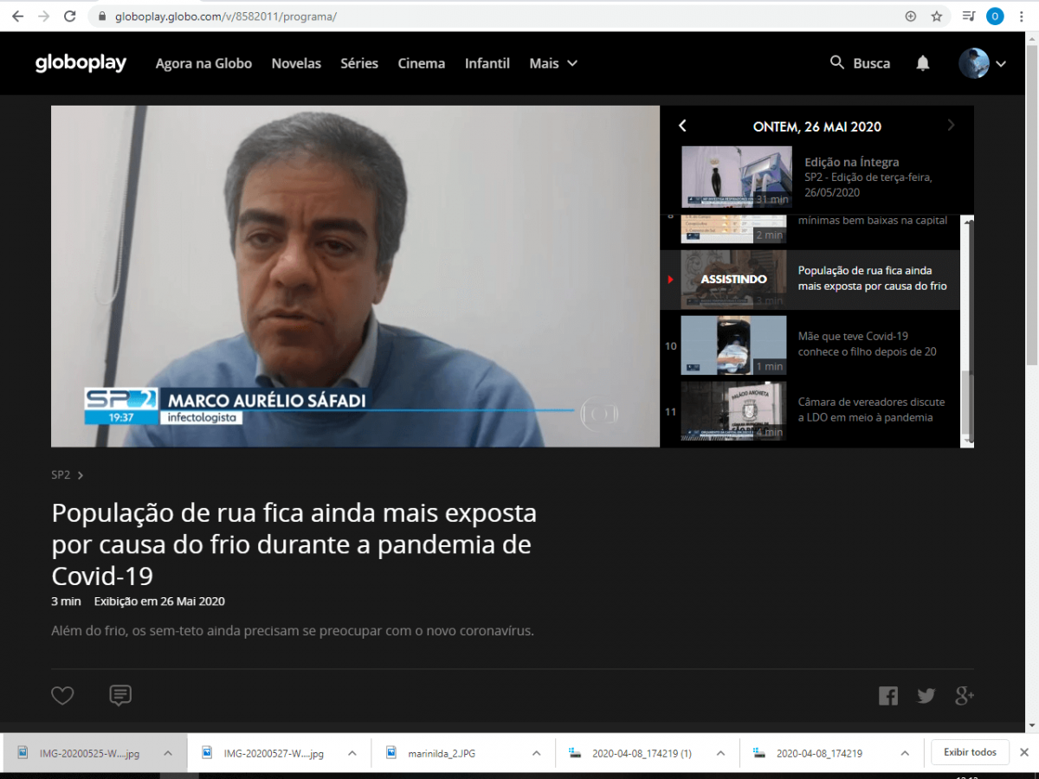This screenshot has width=1039, height=779.
Task: Close the downloads bar
Action: coord(1024,752)
